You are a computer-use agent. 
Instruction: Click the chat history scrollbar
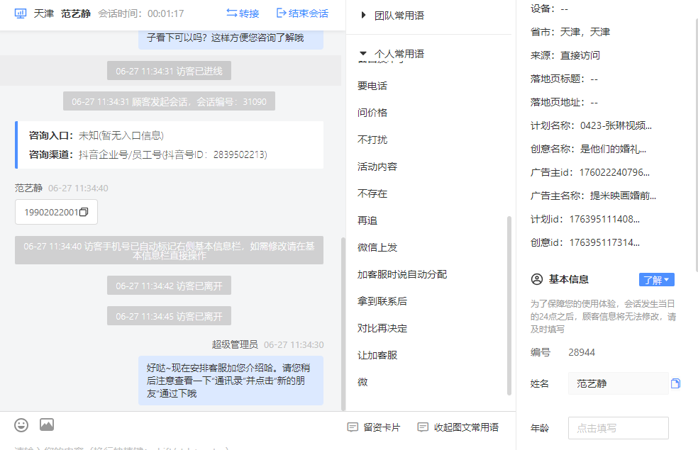tap(343, 324)
